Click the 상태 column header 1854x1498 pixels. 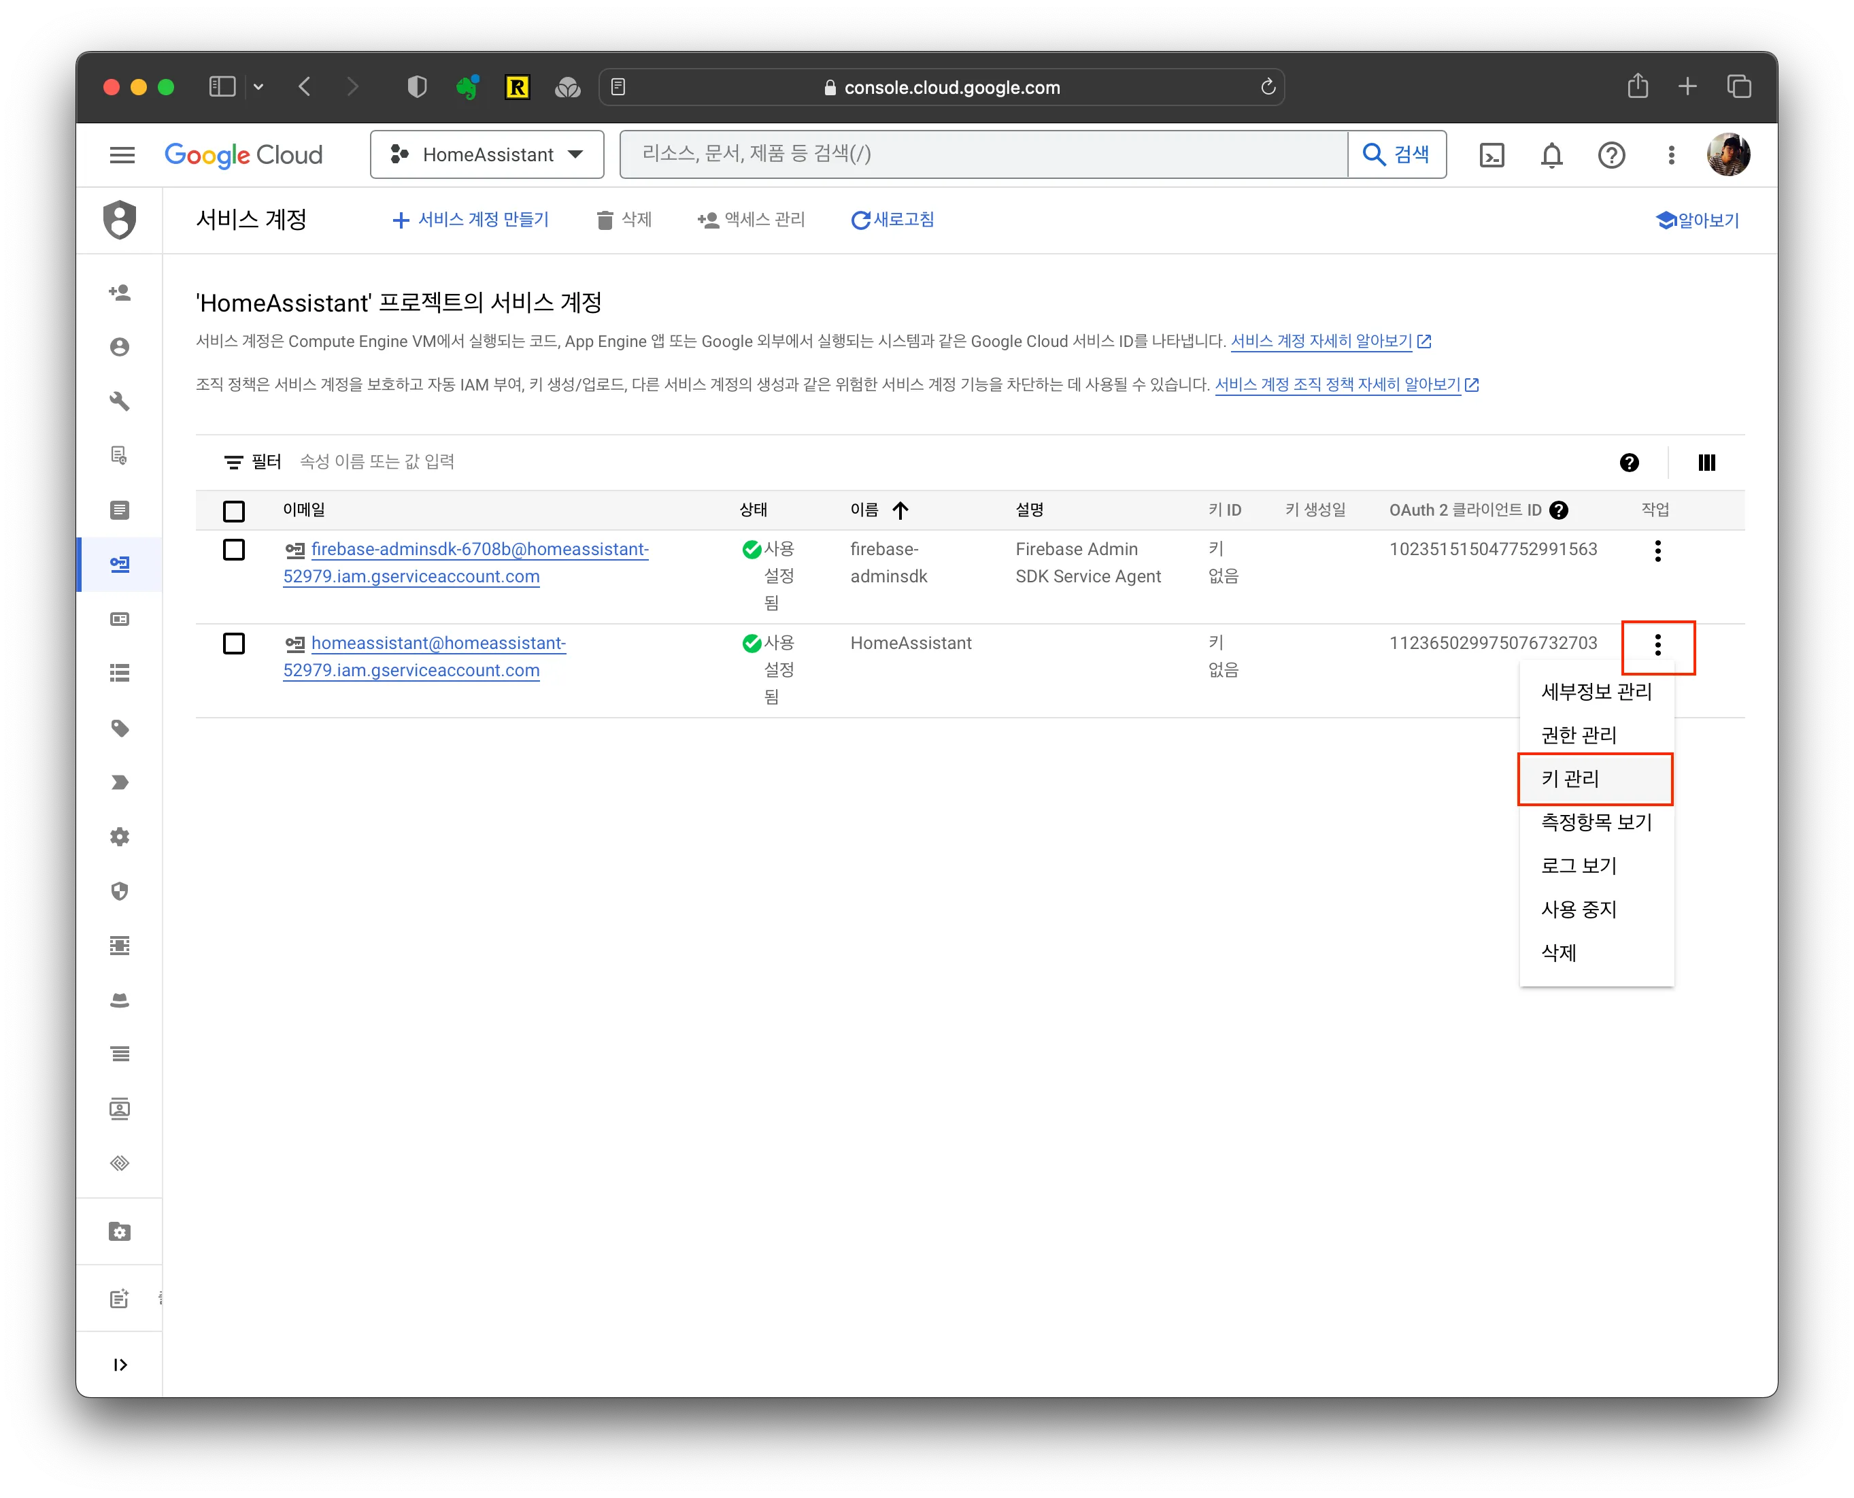pyautogui.click(x=753, y=510)
